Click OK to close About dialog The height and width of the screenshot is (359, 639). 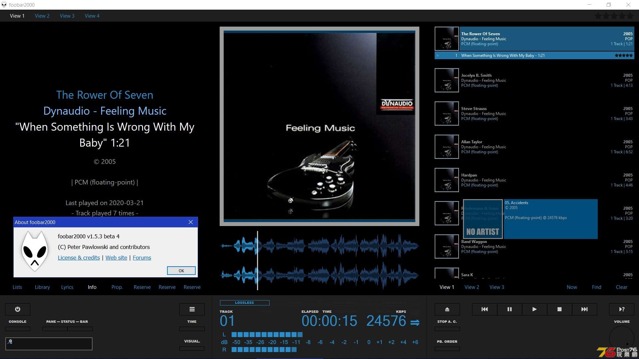181,271
